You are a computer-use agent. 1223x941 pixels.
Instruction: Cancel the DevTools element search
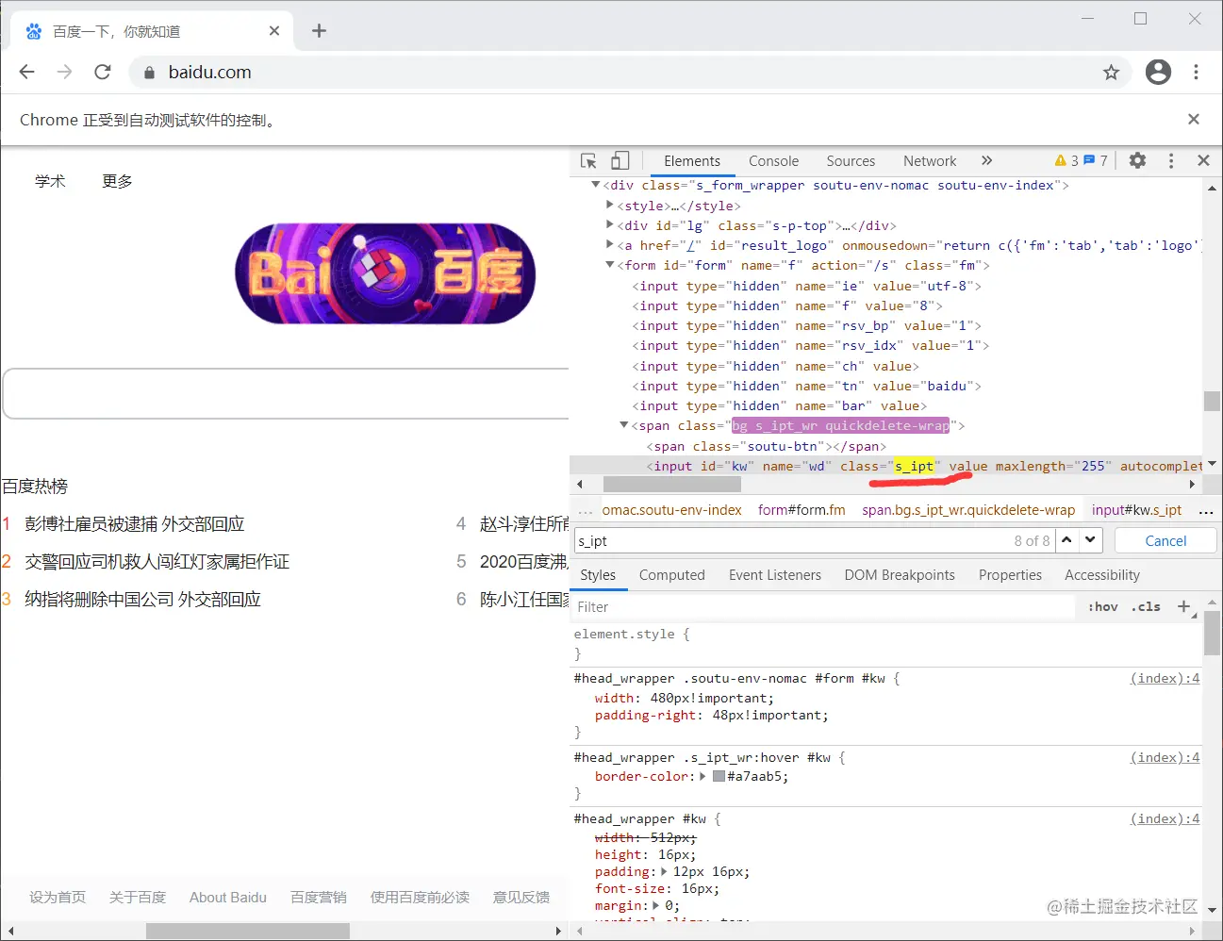[1165, 541]
